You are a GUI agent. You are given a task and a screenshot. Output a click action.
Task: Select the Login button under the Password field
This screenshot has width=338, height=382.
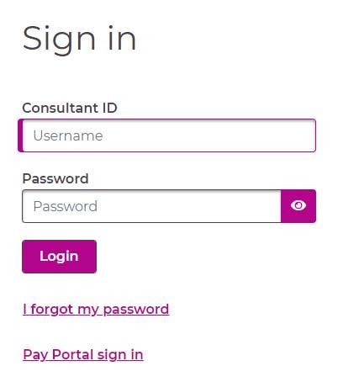[59, 257]
